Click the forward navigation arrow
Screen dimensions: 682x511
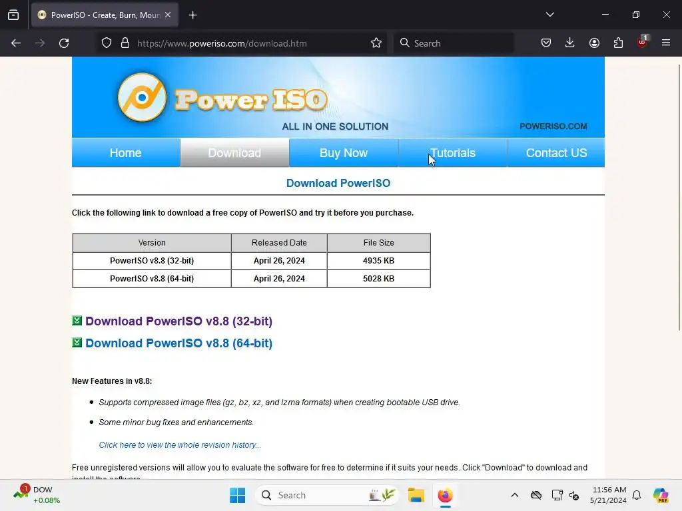tap(40, 43)
